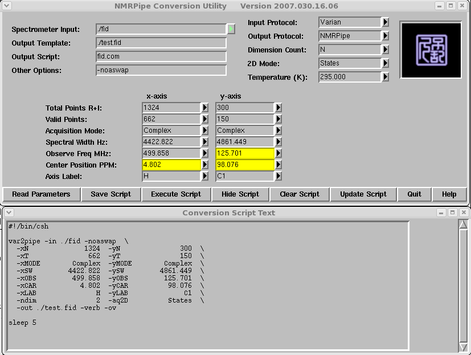Edit x-axis Axis Label field H
Screen dimensions: 471x355
[x=171, y=176]
